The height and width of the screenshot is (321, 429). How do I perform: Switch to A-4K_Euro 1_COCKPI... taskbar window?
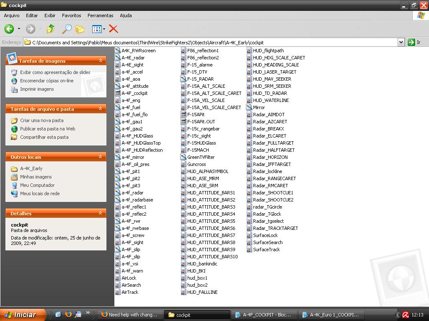(331, 315)
